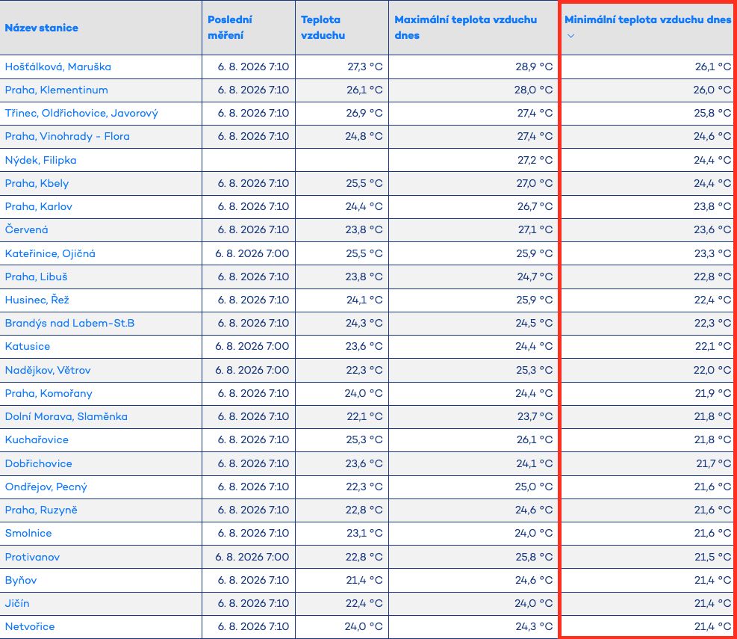Select the 24,3 °C maximum for Netvořice

(534, 627)
